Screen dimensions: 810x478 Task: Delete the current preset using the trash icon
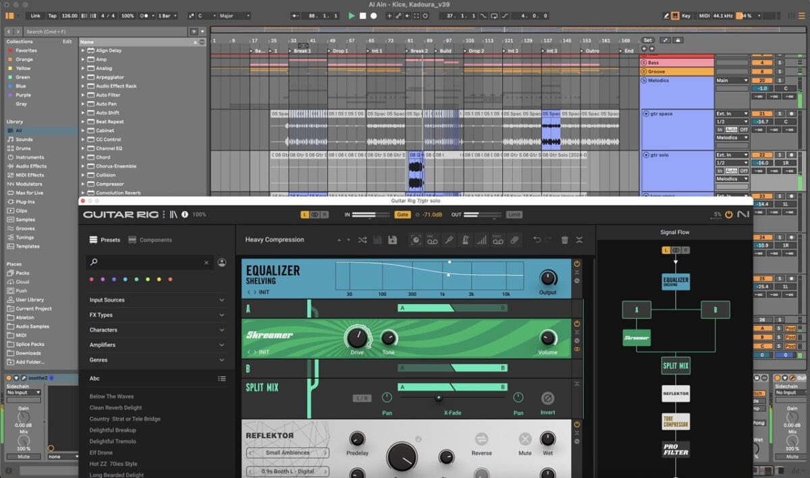point(564,240)
